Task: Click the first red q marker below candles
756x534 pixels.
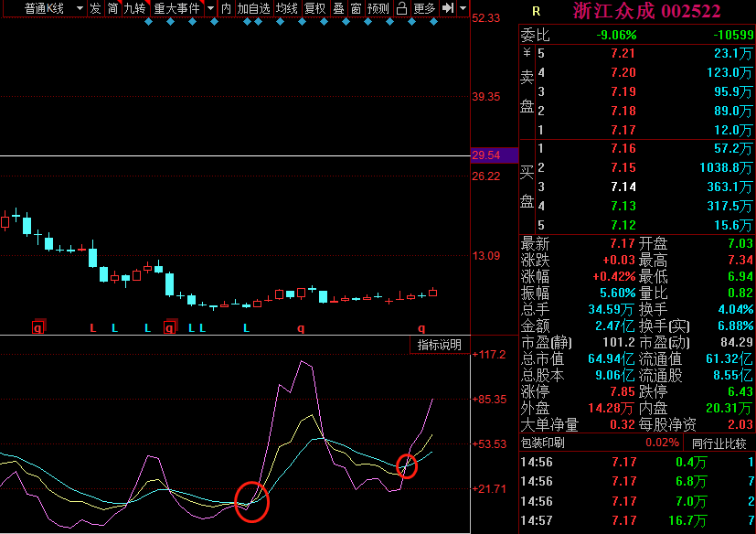Action: point(37,327)
